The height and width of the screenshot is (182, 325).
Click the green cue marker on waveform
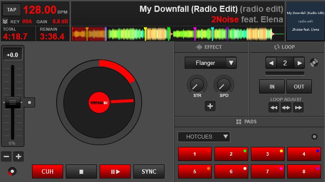pos(168,34)
